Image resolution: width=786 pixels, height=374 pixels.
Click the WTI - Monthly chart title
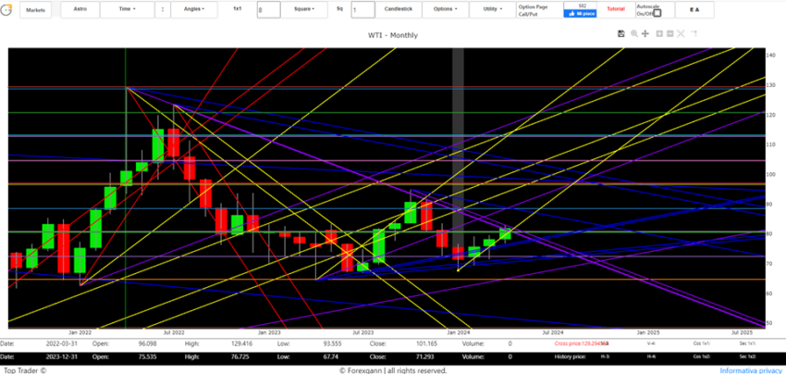(392, 35)
